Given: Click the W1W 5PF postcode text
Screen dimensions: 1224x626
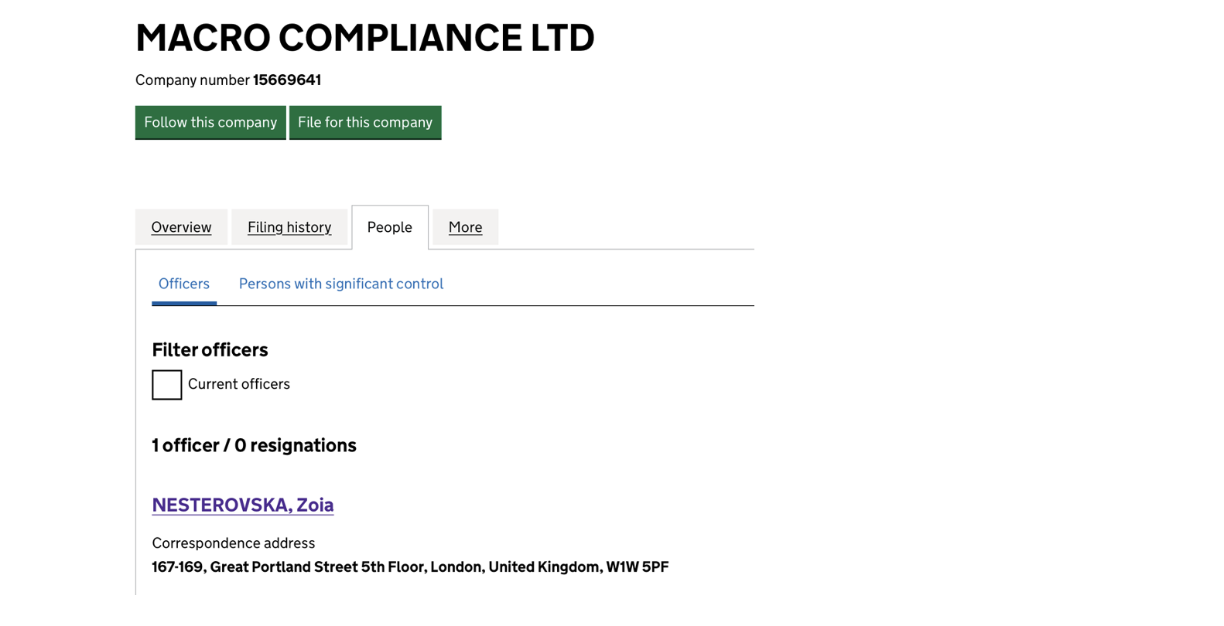Looking at the screenshot, I should coord(638,567).
